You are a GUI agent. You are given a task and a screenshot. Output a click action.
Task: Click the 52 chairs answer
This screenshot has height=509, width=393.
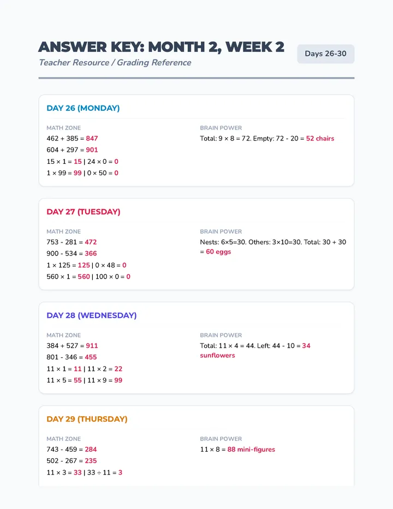point(320,138)
